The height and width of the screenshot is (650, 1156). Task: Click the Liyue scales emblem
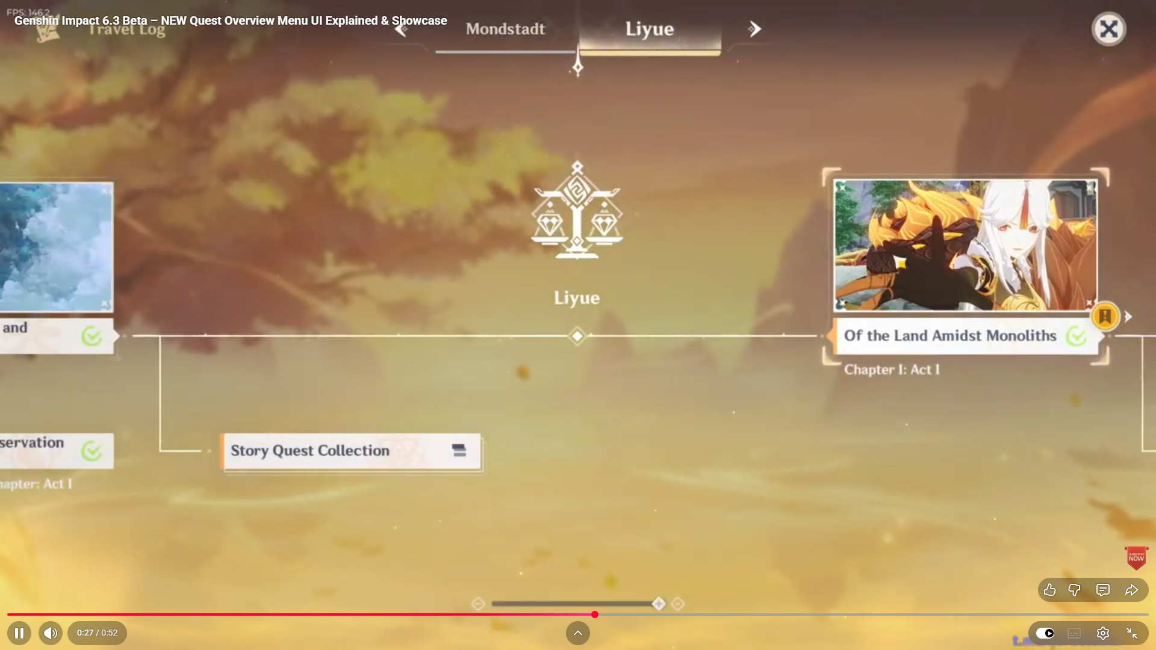[577, 211]
